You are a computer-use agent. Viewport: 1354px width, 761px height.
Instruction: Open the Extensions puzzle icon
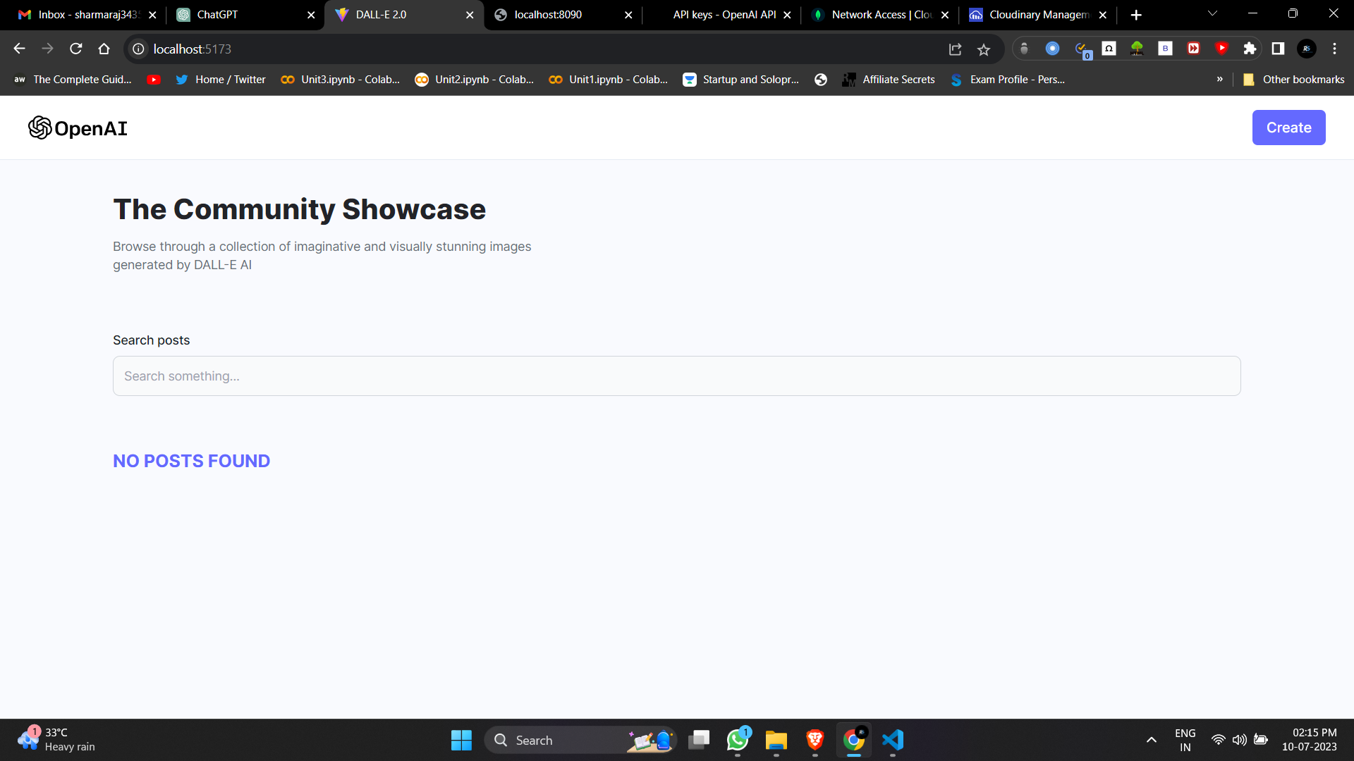pos(1250,49)
